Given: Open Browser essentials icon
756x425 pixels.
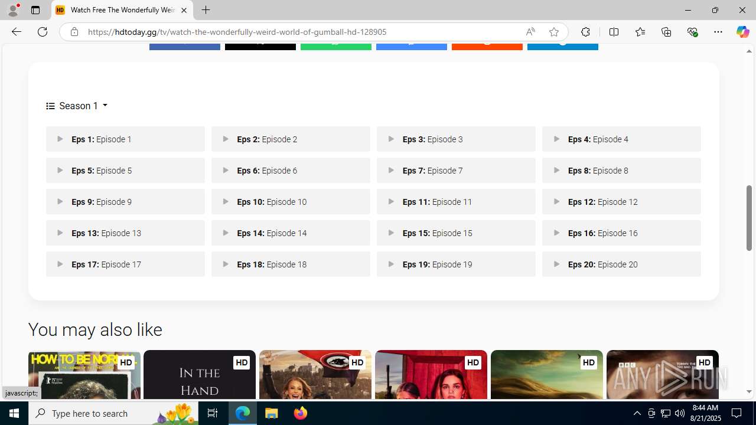Looking at the screenshot, I should [692, 32].
